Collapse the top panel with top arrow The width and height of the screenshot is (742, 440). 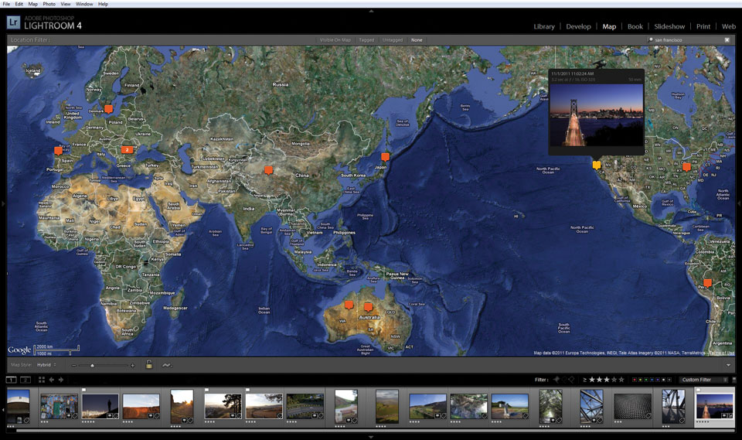[371, 10]
